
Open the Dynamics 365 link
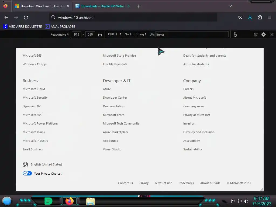point(32,106)
